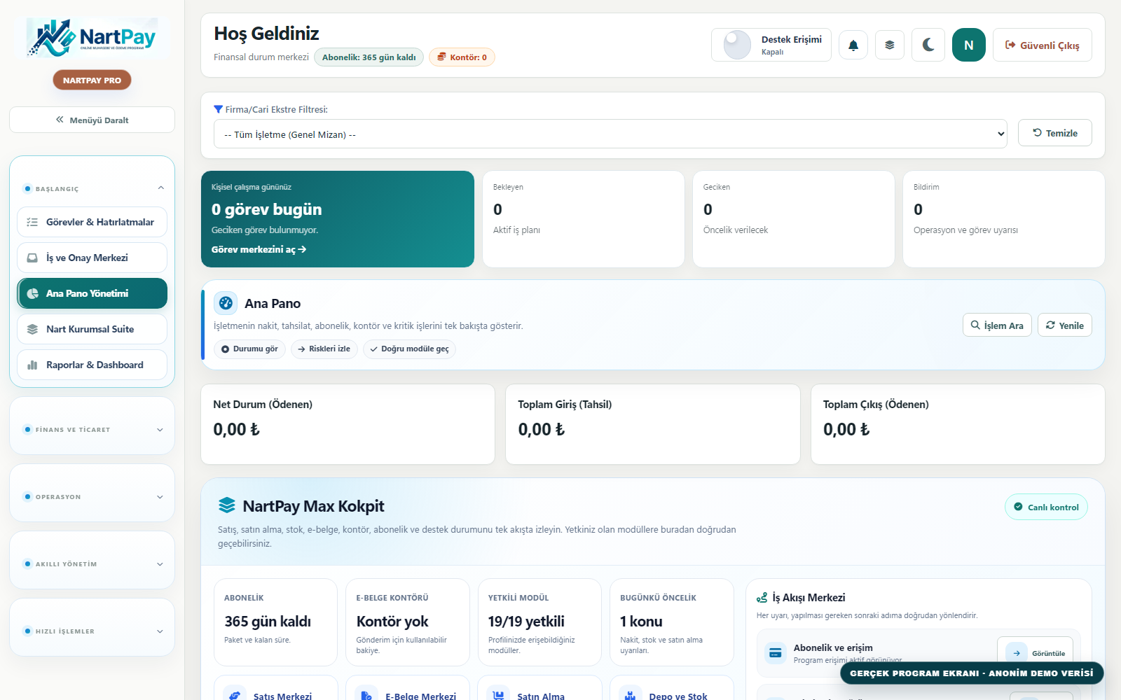Expand the AKILLI YÖNETİM section

pyautogui.click(x=92, y=563)
